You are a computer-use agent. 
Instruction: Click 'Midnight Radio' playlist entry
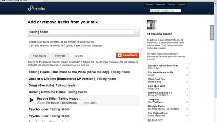pyautogui.click(x=156, y=106)
